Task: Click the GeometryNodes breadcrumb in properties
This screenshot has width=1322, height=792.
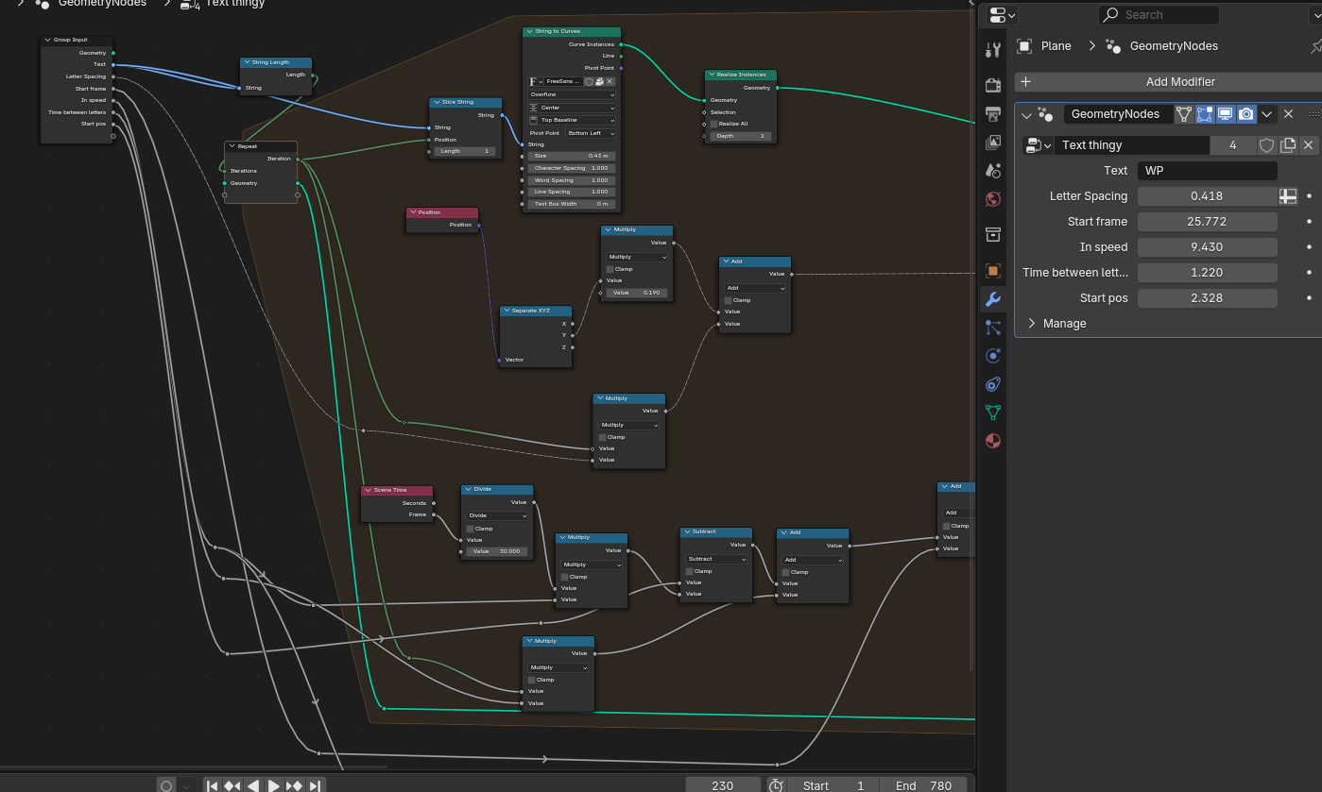Action: [1173, 46]
